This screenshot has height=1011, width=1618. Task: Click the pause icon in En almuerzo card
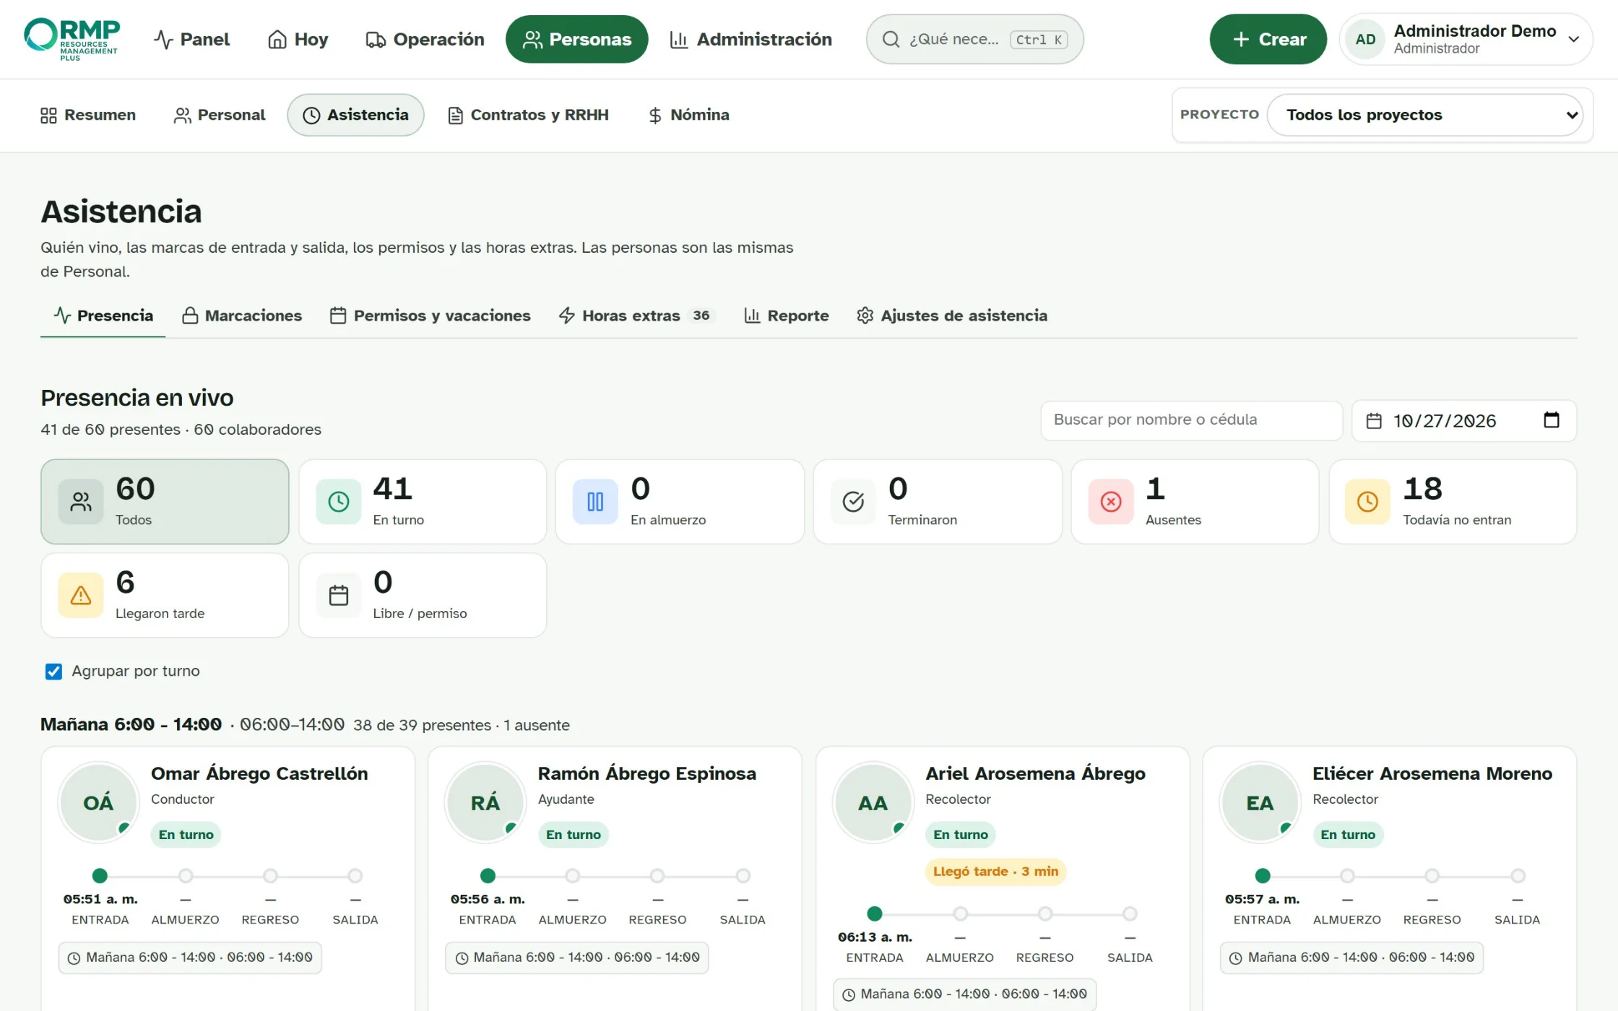tap(595, 501)
